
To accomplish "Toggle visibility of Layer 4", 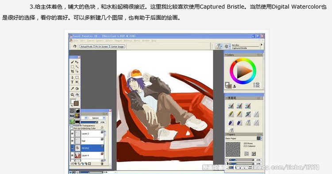I will (x=73, y=155).
